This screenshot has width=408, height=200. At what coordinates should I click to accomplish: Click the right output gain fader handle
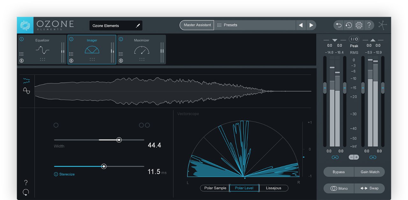383,88
